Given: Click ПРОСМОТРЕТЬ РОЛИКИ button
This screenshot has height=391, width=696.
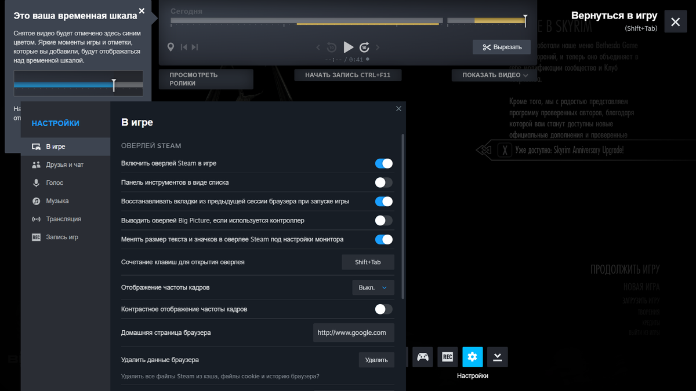Looking at the screenshot, I should [206, 79].
